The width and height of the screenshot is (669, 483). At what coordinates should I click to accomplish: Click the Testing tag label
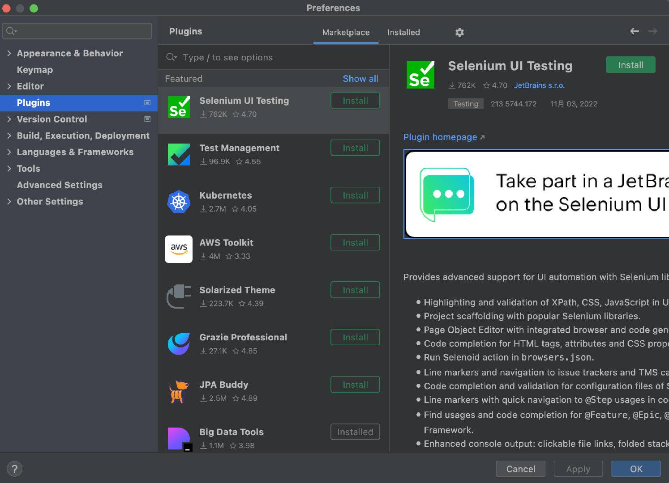click(466, 104)
